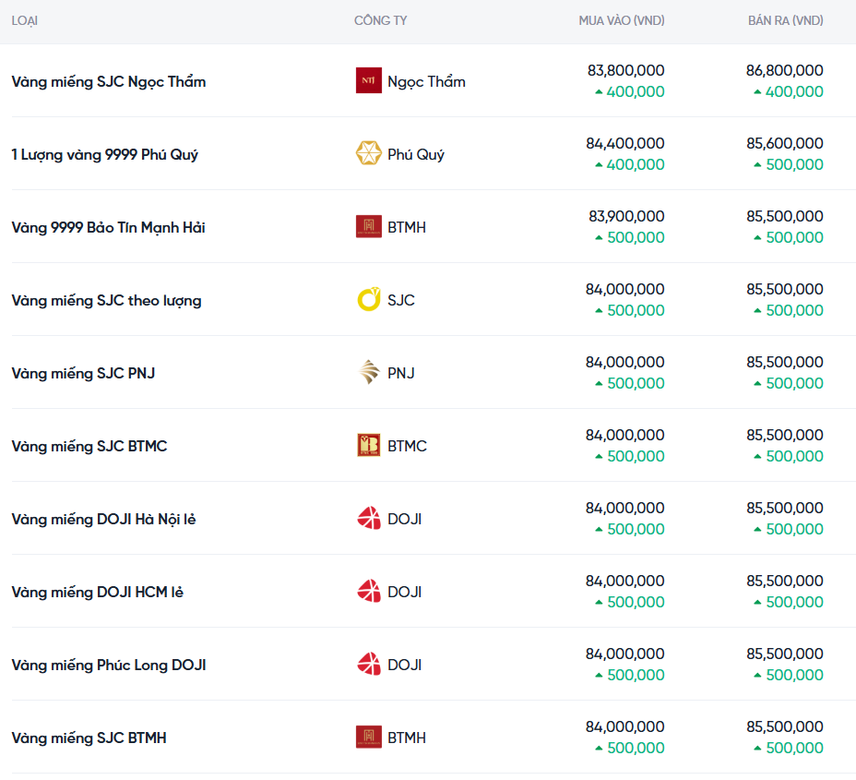Click the BÁN RA (VND) column header
This screenshot has height=780, width=856.
point(785,20)
